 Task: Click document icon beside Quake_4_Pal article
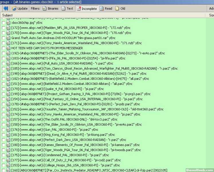click(8, 89)
